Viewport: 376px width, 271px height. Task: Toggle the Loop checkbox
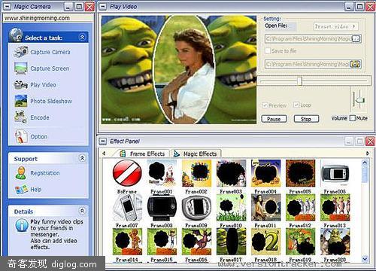[296, 105]
